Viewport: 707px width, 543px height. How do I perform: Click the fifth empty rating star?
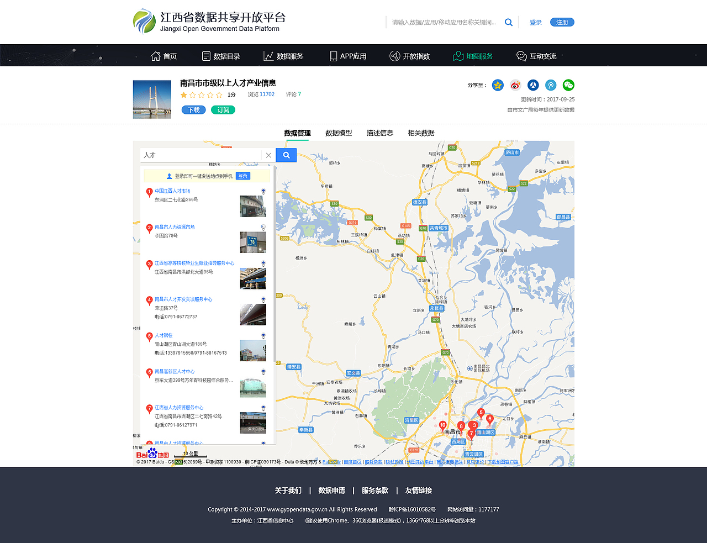pos(219,95)
